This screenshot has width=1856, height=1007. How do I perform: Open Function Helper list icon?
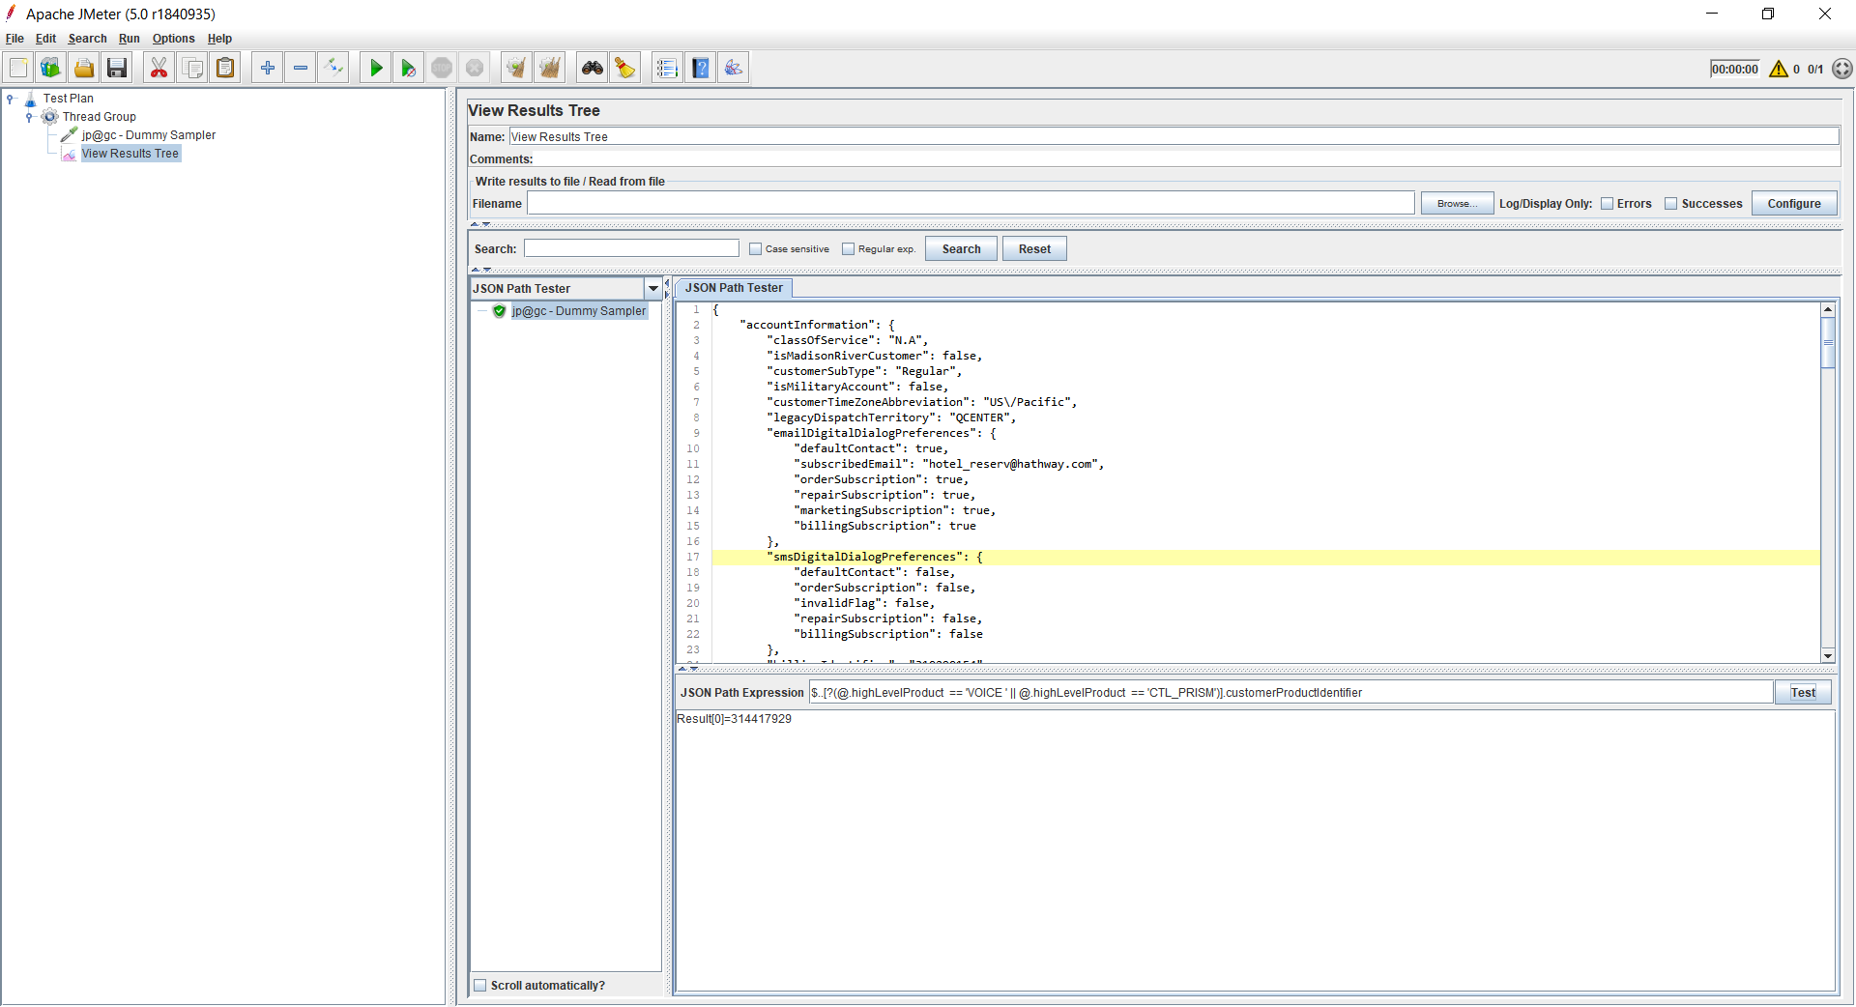668,68
